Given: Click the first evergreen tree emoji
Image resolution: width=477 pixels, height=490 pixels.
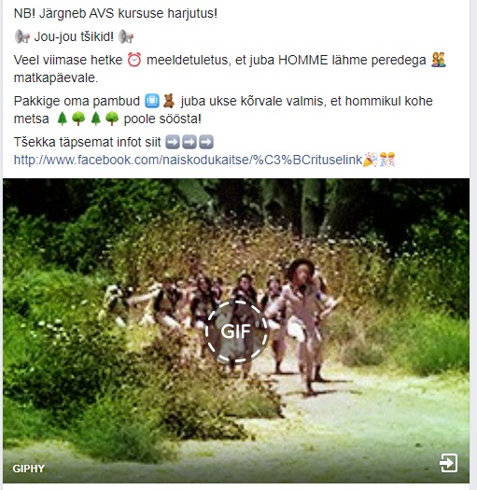Looking at the screenshot, I should tap(63, 119).
